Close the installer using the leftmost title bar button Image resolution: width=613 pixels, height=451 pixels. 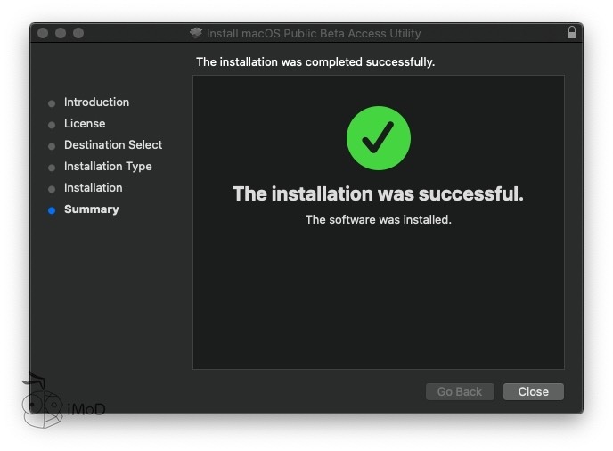(42, 33)
